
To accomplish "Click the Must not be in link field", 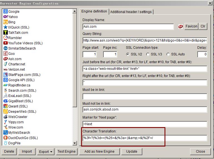I will pos(145,109).
